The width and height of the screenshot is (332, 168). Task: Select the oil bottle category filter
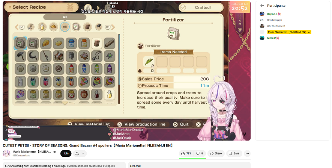pyautogui.click(x=42, y=27)
